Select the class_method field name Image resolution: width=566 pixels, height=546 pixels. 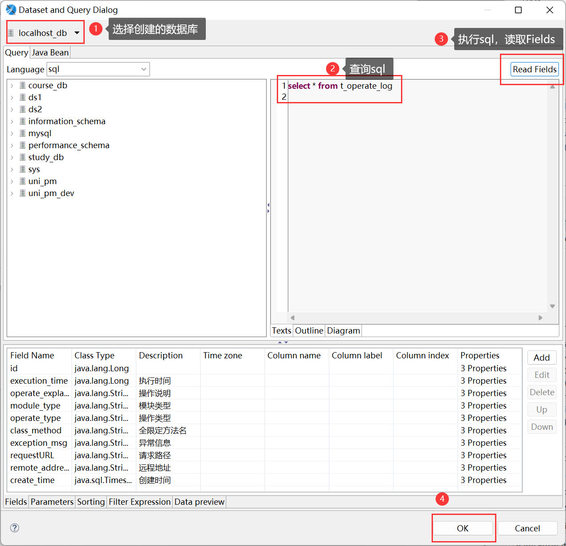(36, 430)
